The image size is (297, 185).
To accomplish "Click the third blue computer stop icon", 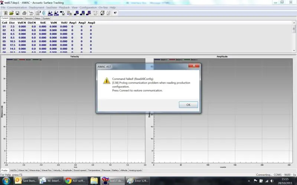I will pos(88,13).
